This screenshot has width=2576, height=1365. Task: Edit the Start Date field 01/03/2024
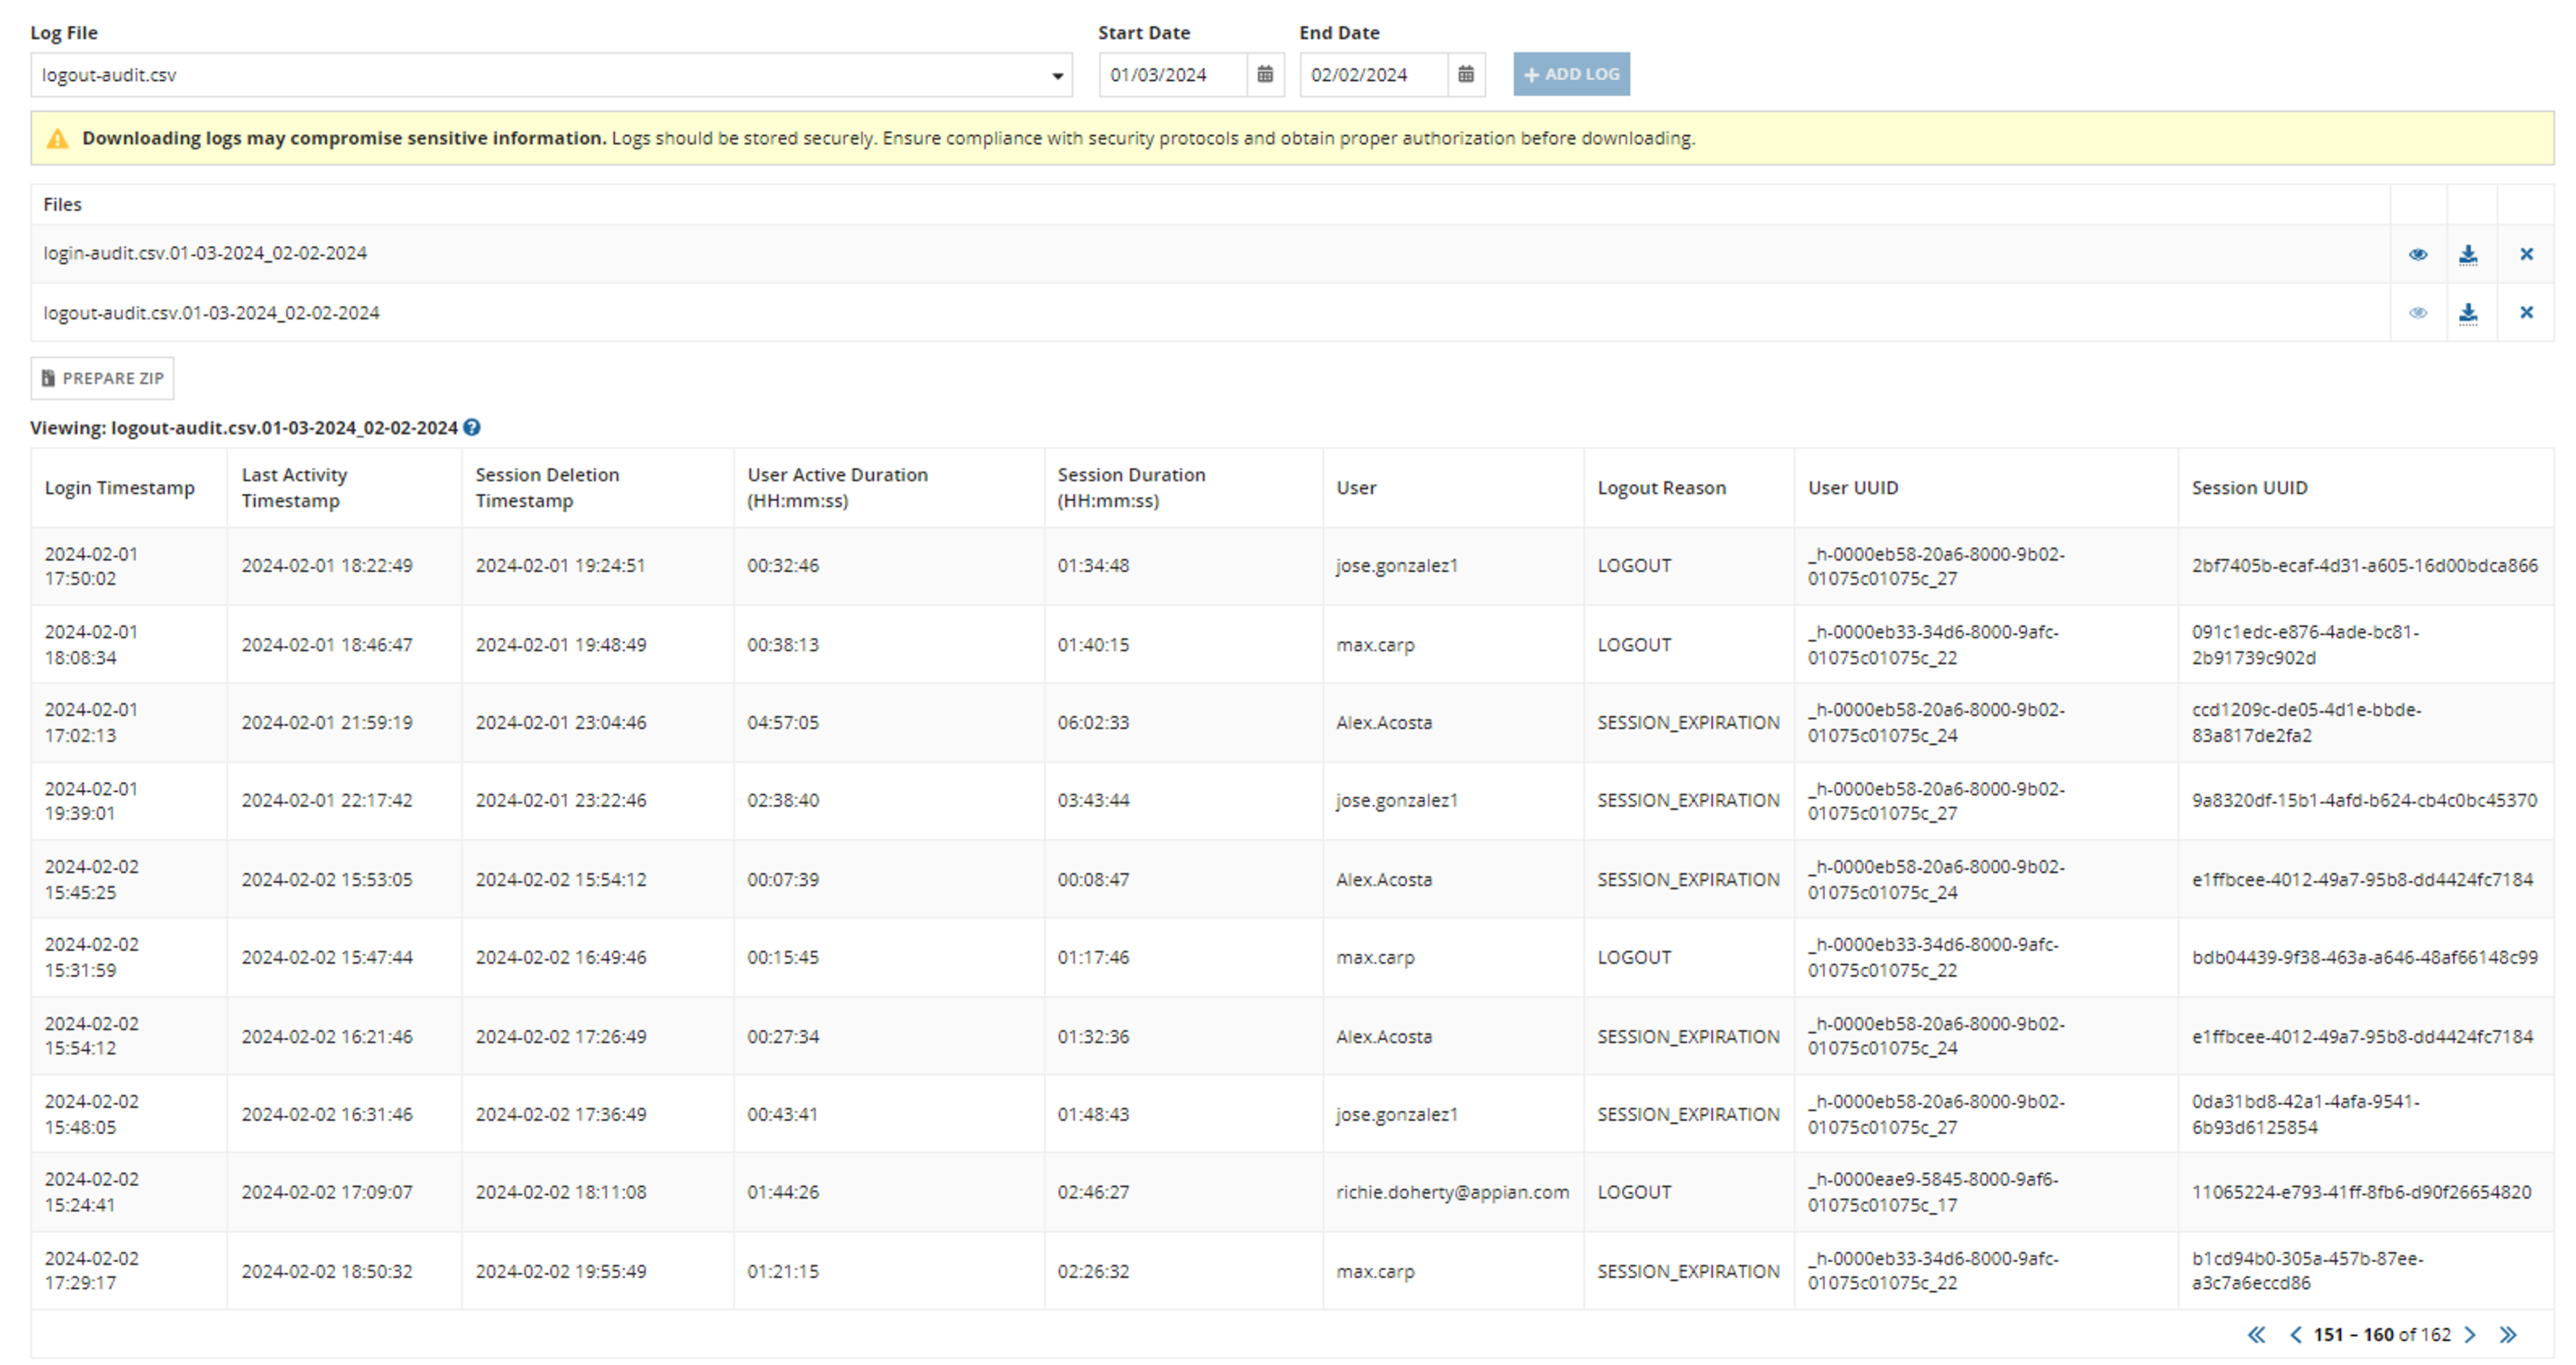[1172, 75]
